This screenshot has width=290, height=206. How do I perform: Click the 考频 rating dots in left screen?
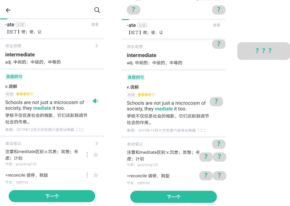pyautogui.click(x=25, y=94)
